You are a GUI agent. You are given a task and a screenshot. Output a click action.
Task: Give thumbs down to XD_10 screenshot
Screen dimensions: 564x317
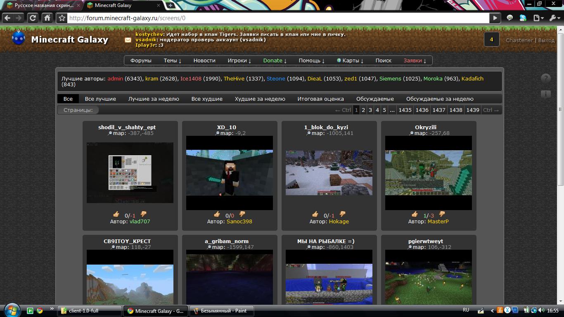pos(242,214)
